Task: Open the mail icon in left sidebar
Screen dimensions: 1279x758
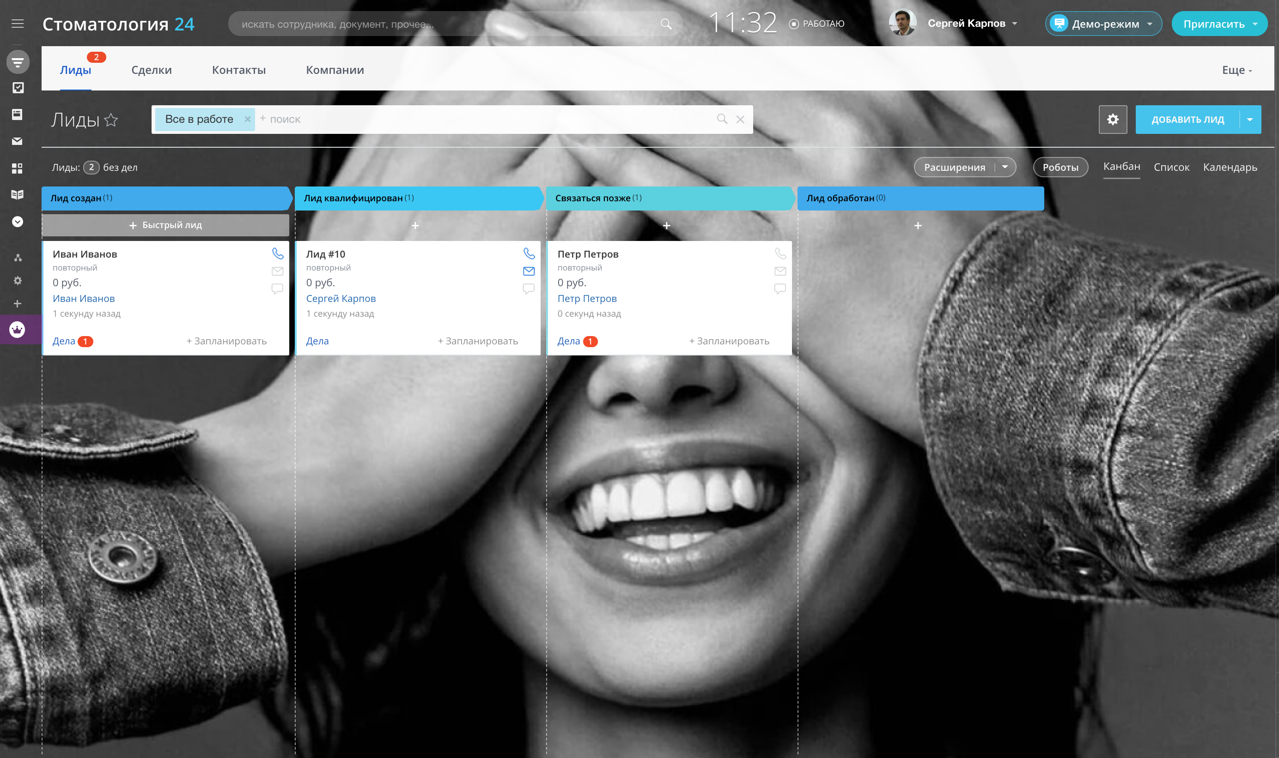Action: tap(18, 141)
